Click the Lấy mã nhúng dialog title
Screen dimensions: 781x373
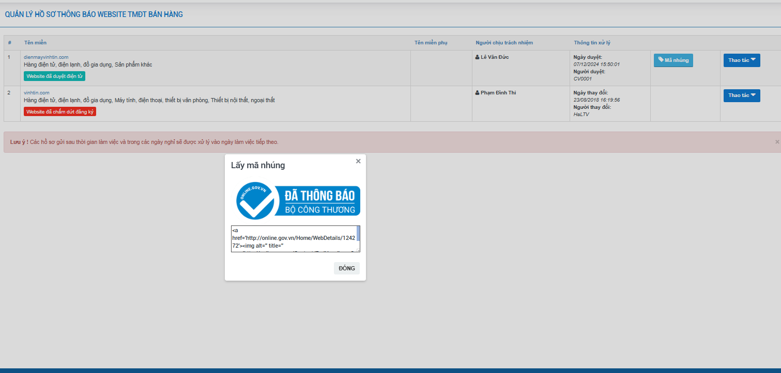click(258, 166)
